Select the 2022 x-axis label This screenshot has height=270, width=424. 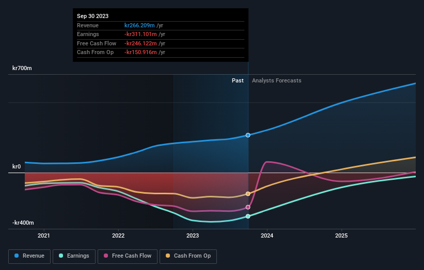[118, 235]
